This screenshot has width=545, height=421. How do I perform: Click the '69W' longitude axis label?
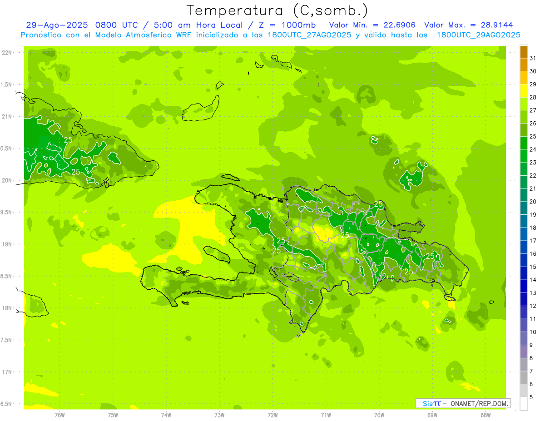coord(432,415)
